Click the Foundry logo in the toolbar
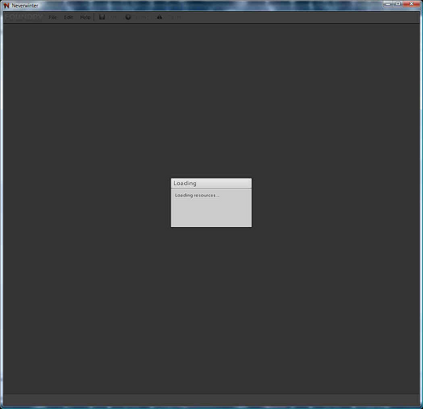The image size is (423, 409). 24,17
